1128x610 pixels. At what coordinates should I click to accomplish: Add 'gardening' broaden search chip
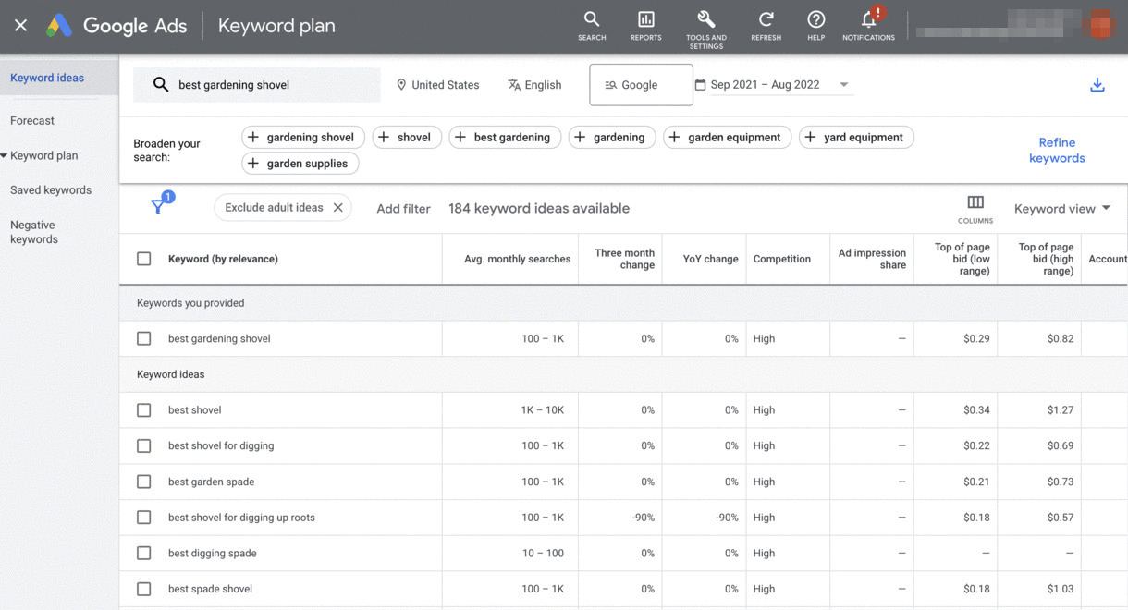[612, 137]
